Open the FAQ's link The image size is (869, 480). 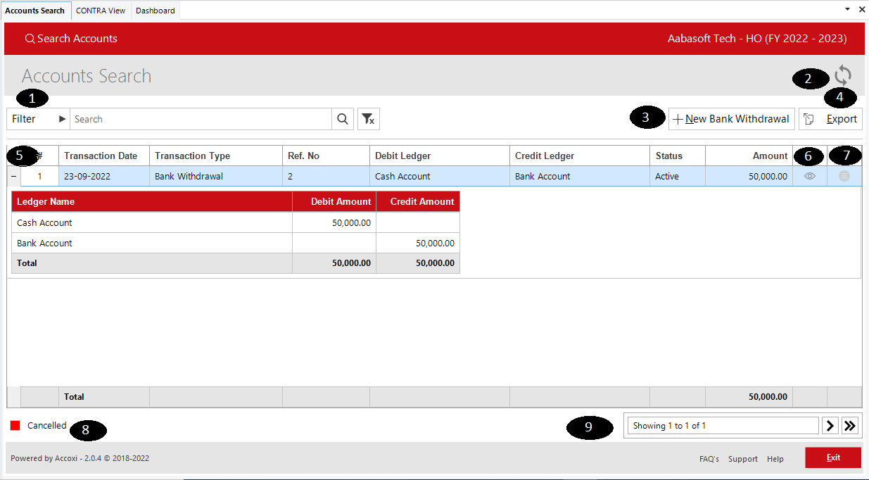coord(709,459)
